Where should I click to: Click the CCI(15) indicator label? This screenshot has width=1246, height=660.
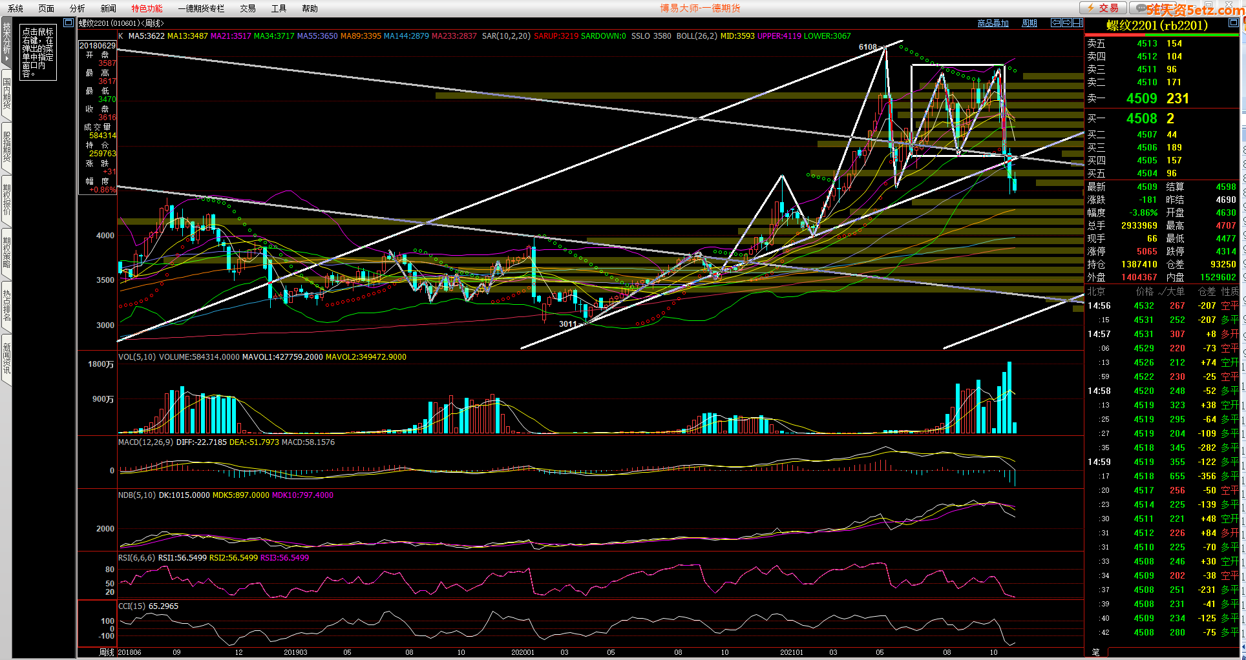point(132,606)
